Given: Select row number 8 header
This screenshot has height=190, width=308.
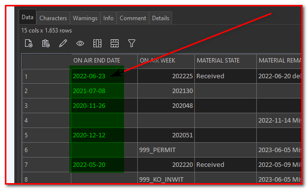Looking at the screenshot, I should coord(47,178).
